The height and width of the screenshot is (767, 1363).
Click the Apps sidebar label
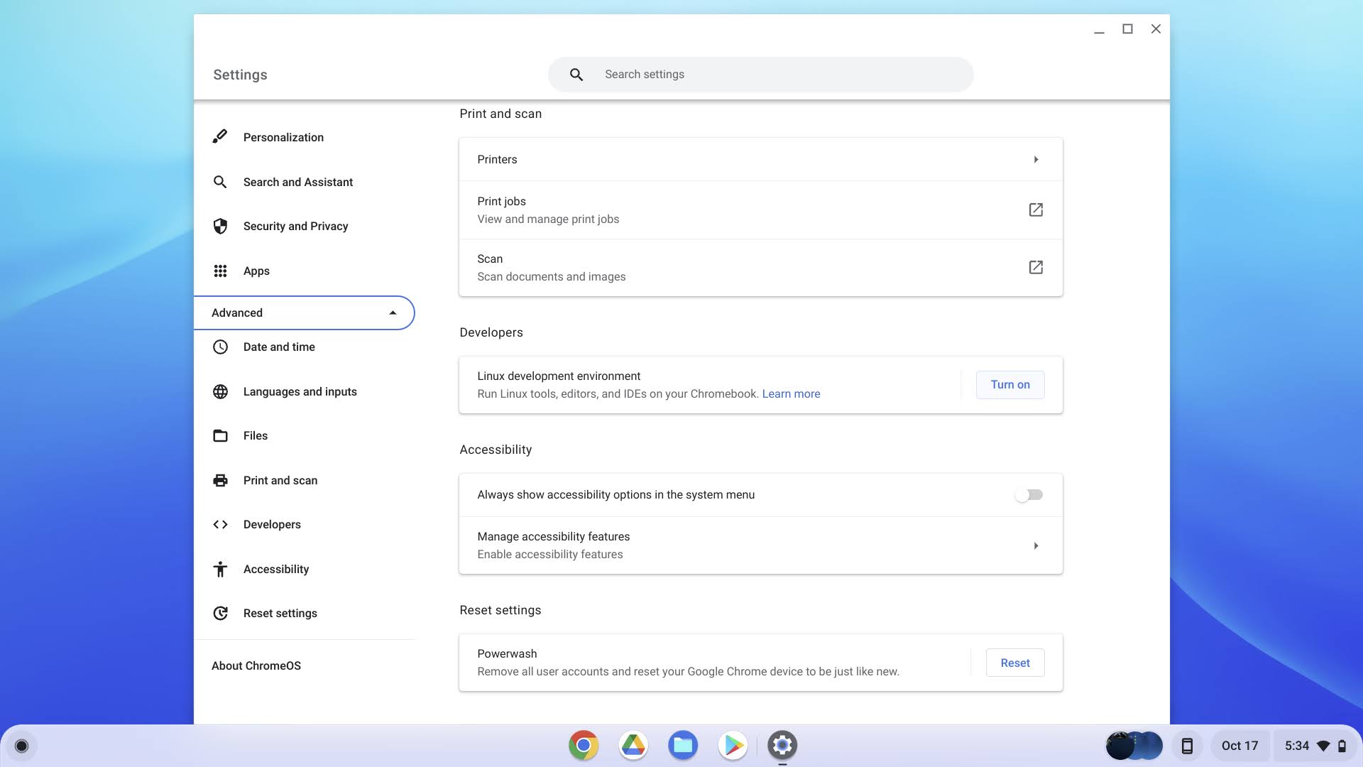coord(256,271)
